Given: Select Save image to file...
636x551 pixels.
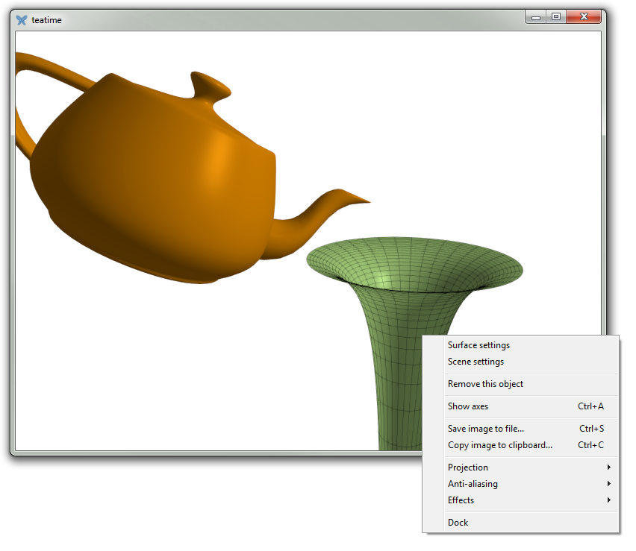Looking at the screenshot, I should 485,429.
